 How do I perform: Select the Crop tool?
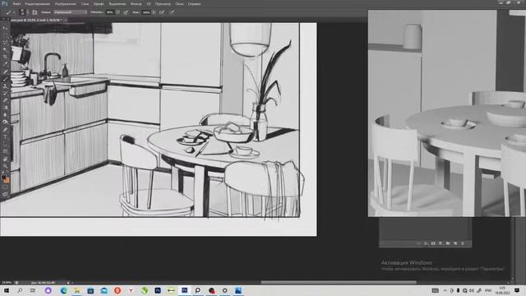point(5,57)
